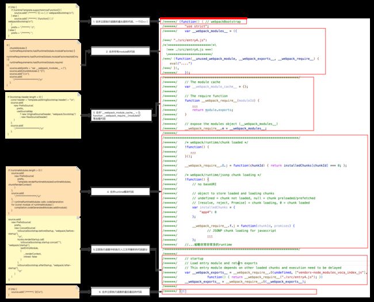
Task: Click the note starting "if (bootstrap.header.length > 0)"
Action: (x=43, y=116)
